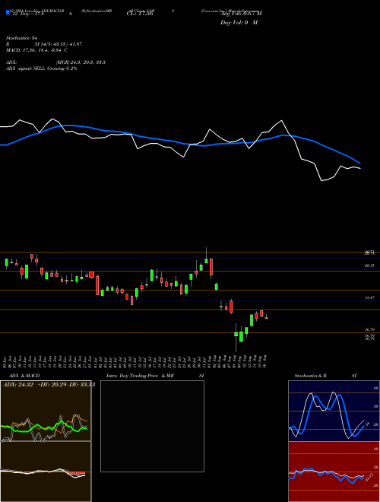Select the 'Day Vol: 0 M' text
380x502 pixels.
coord(239,22)
